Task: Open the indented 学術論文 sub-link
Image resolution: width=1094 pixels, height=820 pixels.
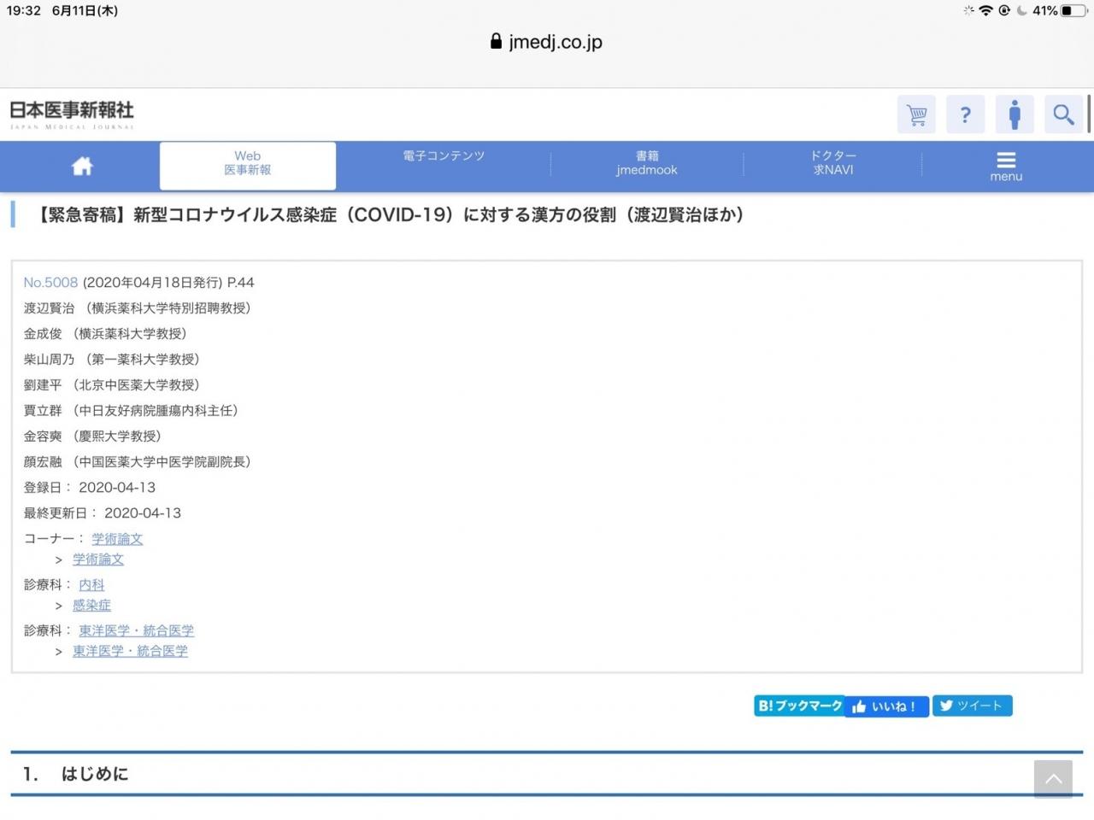Action: pyautogui.click(x=98, y=559)
